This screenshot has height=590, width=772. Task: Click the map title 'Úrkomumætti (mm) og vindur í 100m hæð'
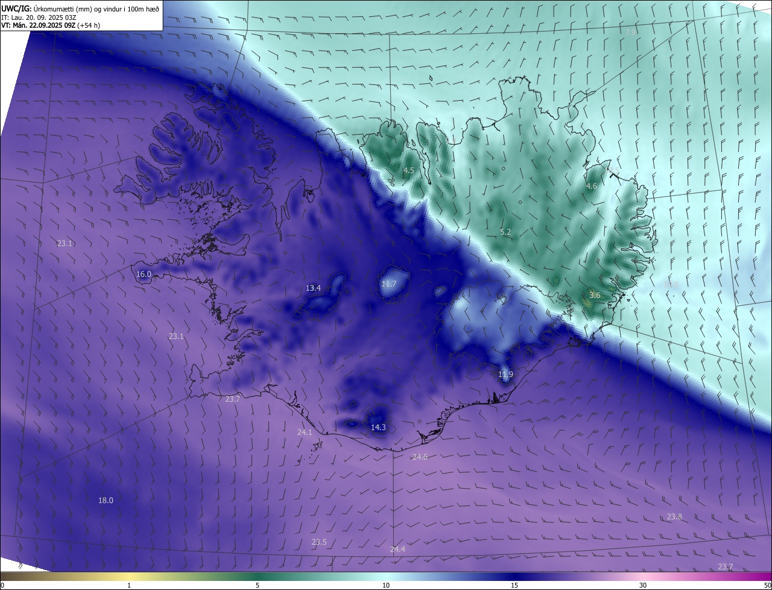(x=96, y=8)
